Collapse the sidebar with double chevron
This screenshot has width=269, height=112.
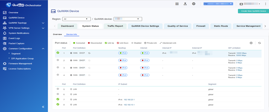click(43, 107)
